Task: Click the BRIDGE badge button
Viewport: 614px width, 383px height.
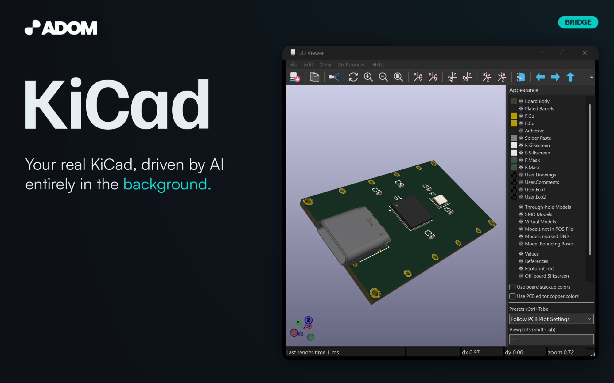Action: [578, 22]
